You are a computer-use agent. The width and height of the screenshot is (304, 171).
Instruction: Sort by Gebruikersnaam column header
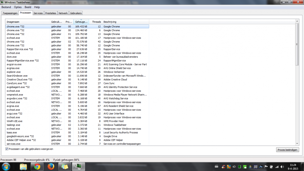57,22
